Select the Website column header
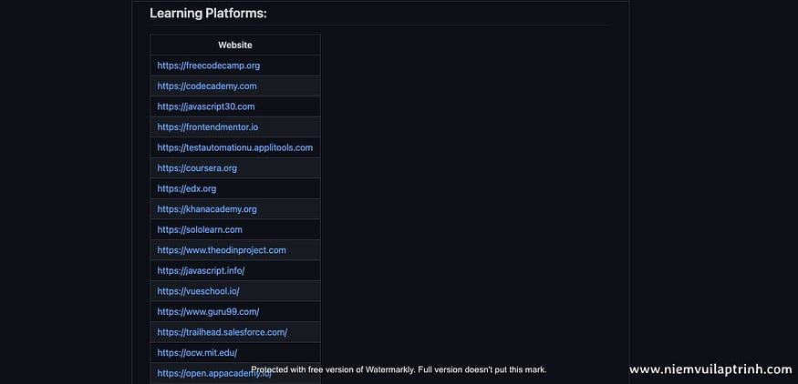This screenshot has width=798, height=384. 235,45
